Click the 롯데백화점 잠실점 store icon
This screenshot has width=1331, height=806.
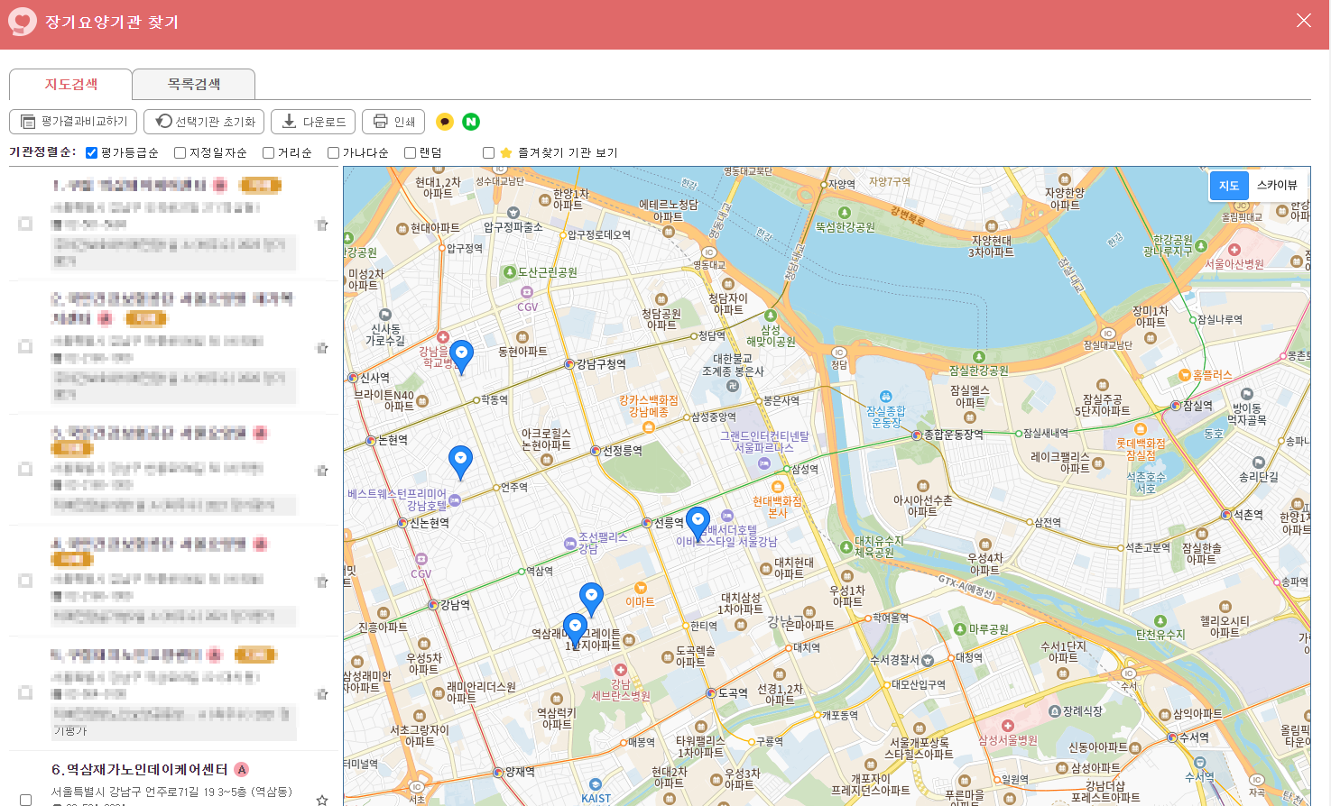(1141, 429)
